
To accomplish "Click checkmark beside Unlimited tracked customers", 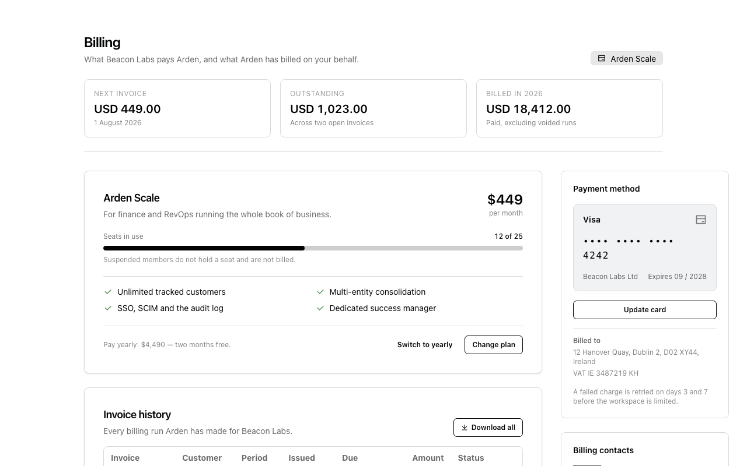I will 108,292.
